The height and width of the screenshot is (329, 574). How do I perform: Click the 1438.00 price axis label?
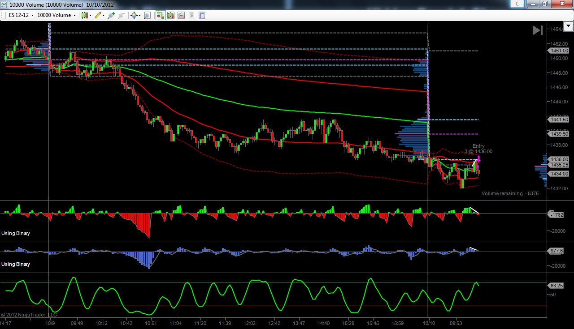click(559, 145)
